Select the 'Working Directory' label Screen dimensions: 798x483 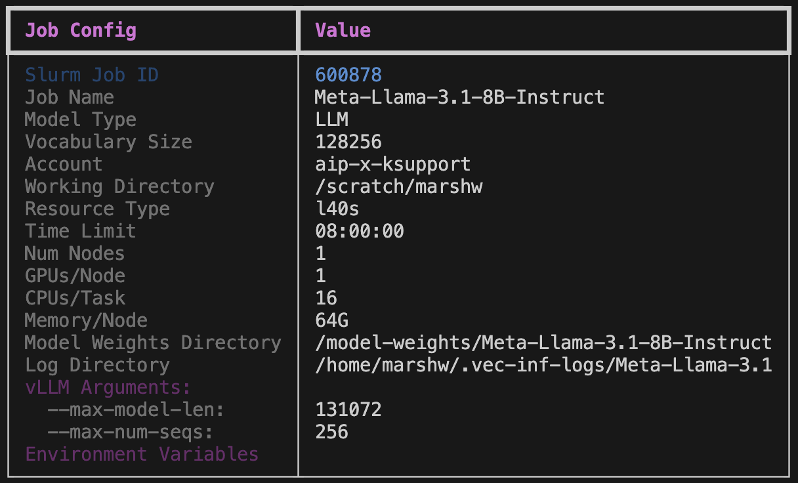click(x=119, y=186)
